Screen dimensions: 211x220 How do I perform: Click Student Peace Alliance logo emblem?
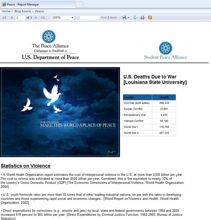pyautogui.click(x=165, y=48)
